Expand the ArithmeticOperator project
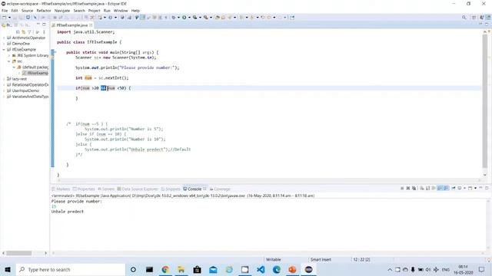The height and width of the screenshot is (276, 492). pos(4,38)
